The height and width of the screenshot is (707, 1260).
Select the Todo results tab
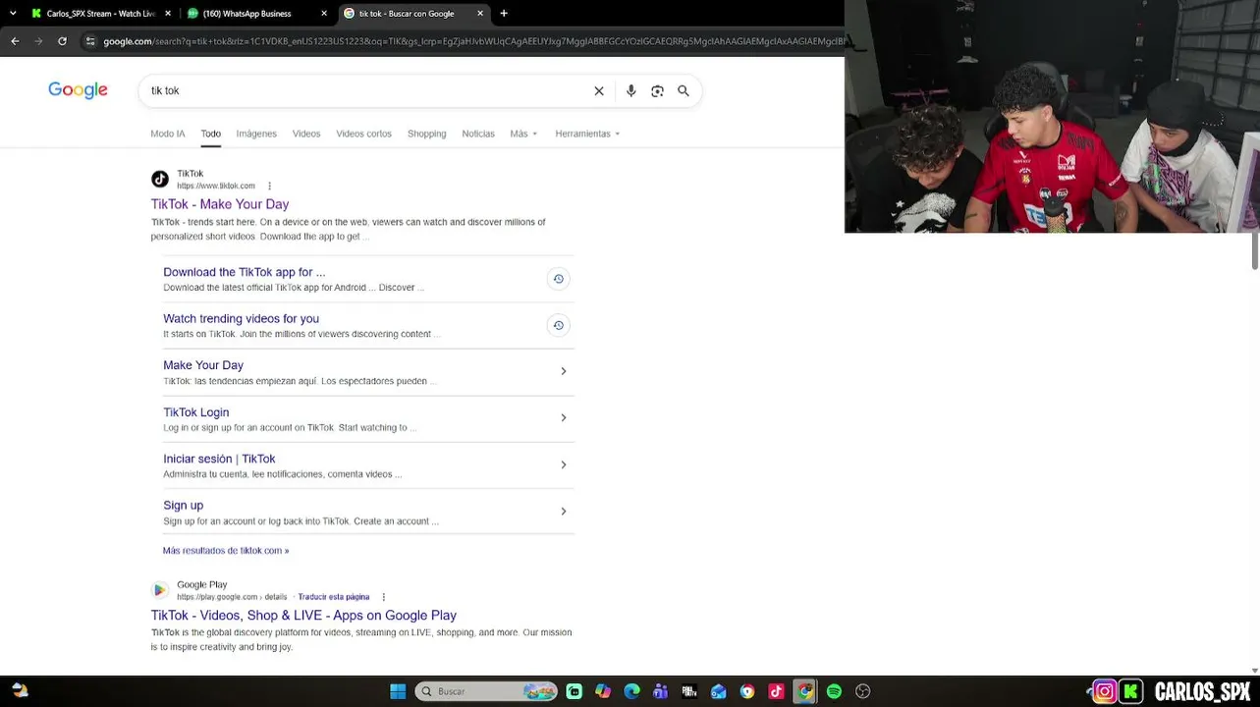pos(211,134)
